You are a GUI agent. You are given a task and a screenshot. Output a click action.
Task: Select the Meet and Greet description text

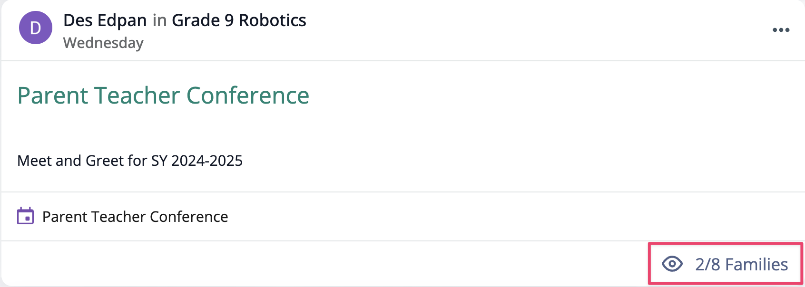(130, 161)
